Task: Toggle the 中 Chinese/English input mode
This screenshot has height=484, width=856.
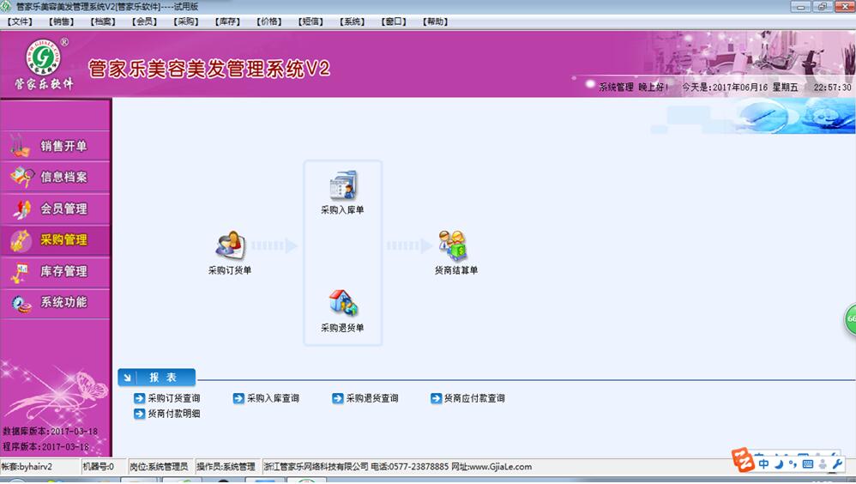Action: click(x=763, y=463)
